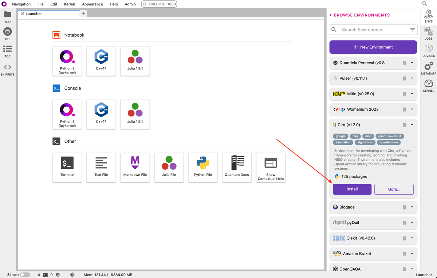Create a new Markdown File
The image size is (437, 278).
135,167
